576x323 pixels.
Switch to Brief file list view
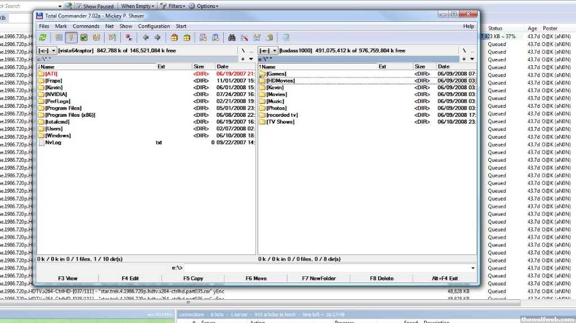(x=58, y=38)
